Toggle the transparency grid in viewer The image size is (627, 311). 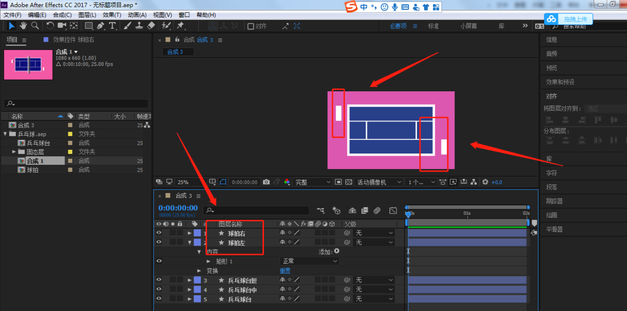point(348,182)
